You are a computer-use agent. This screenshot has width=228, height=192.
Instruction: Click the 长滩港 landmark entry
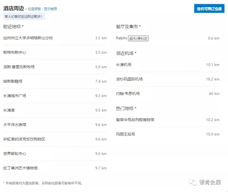9,110
